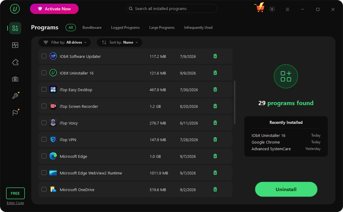Image resolution: width=343 pixels, height=212 pixels.
Task: Open the puzzle-piece Browser Extensions icon
Action: pyautogui.click(x=15, y=62)
